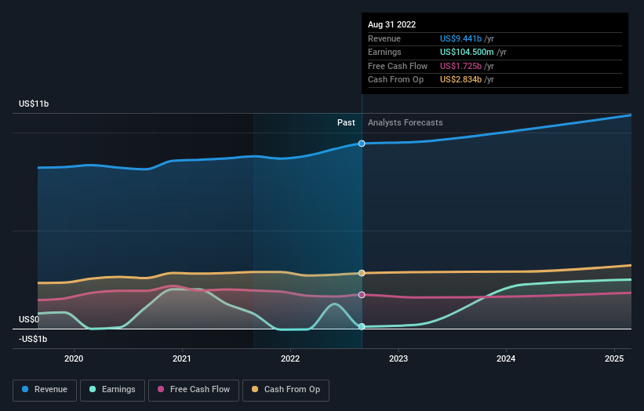Click the 2020 label on the x-axis
The height and width of the screenshot is (411, 644).
tap(74, 359)
